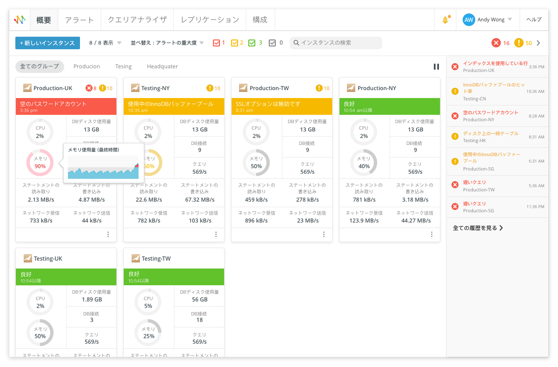The height and width of the screenshot is (367, 558).
Task: Switch to the クエリアナライザ tab
Action: pos(137,20)
